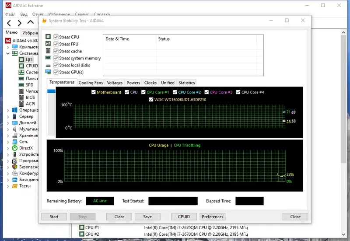Click the Сеть network icon in tree
This screenshot has height=241, width=350.
pyautogui.click(x=15, y=142)
